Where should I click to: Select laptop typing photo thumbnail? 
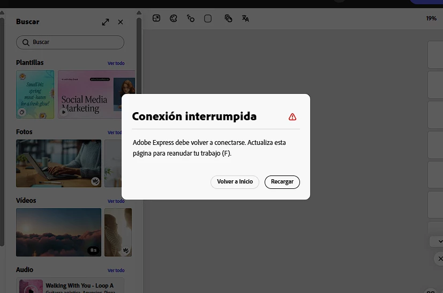click(58, 163)
